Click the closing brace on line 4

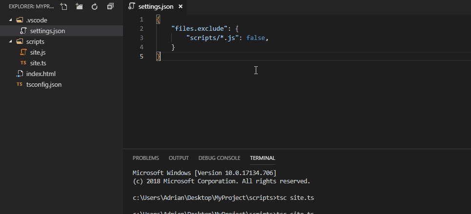click(173, 47)
